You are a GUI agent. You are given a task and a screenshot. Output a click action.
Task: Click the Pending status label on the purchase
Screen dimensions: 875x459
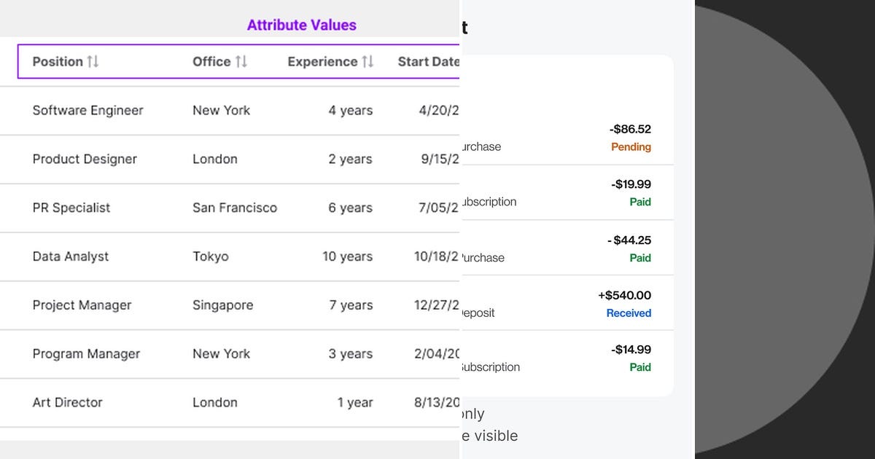tap(631, 146)
